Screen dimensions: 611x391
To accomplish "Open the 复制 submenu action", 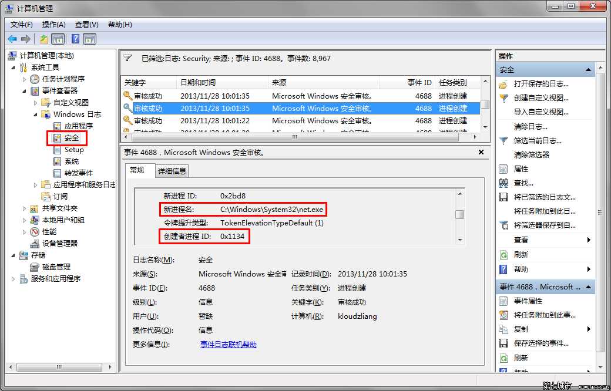I will [x=521, y=329].
